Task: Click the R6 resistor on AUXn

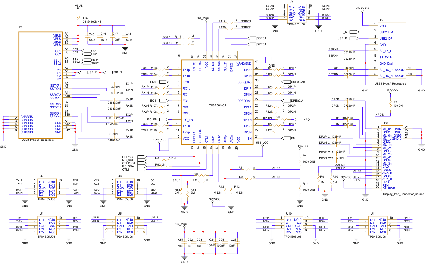Action: 240,167
